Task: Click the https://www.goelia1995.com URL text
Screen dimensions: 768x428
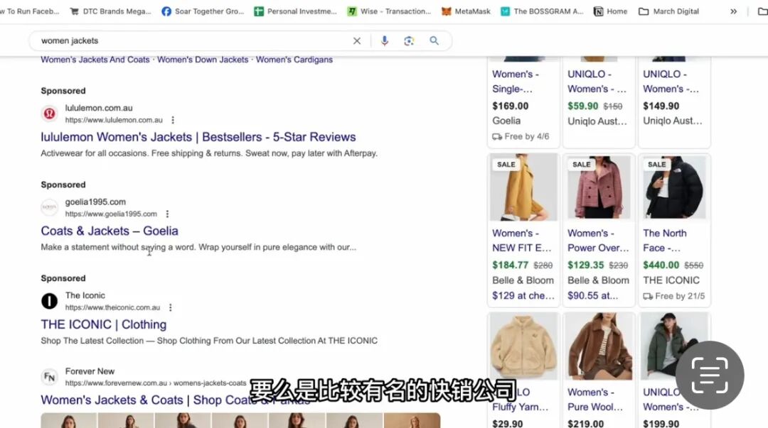Action: pyautogui.click(x=111, y=214)
